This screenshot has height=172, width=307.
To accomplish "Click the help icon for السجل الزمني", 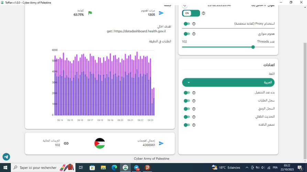I will pyautogui.click(x=194, y=109).
